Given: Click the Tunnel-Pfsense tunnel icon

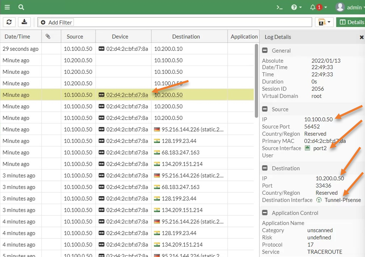Looking at the screenshot, I should [319, 200].
